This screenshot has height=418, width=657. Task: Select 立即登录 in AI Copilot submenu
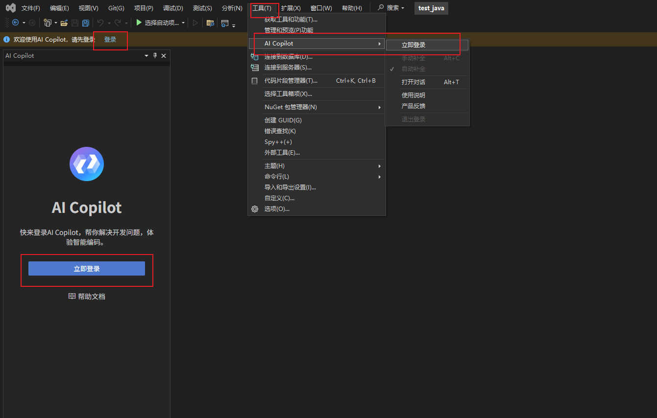tap(427, 45)
